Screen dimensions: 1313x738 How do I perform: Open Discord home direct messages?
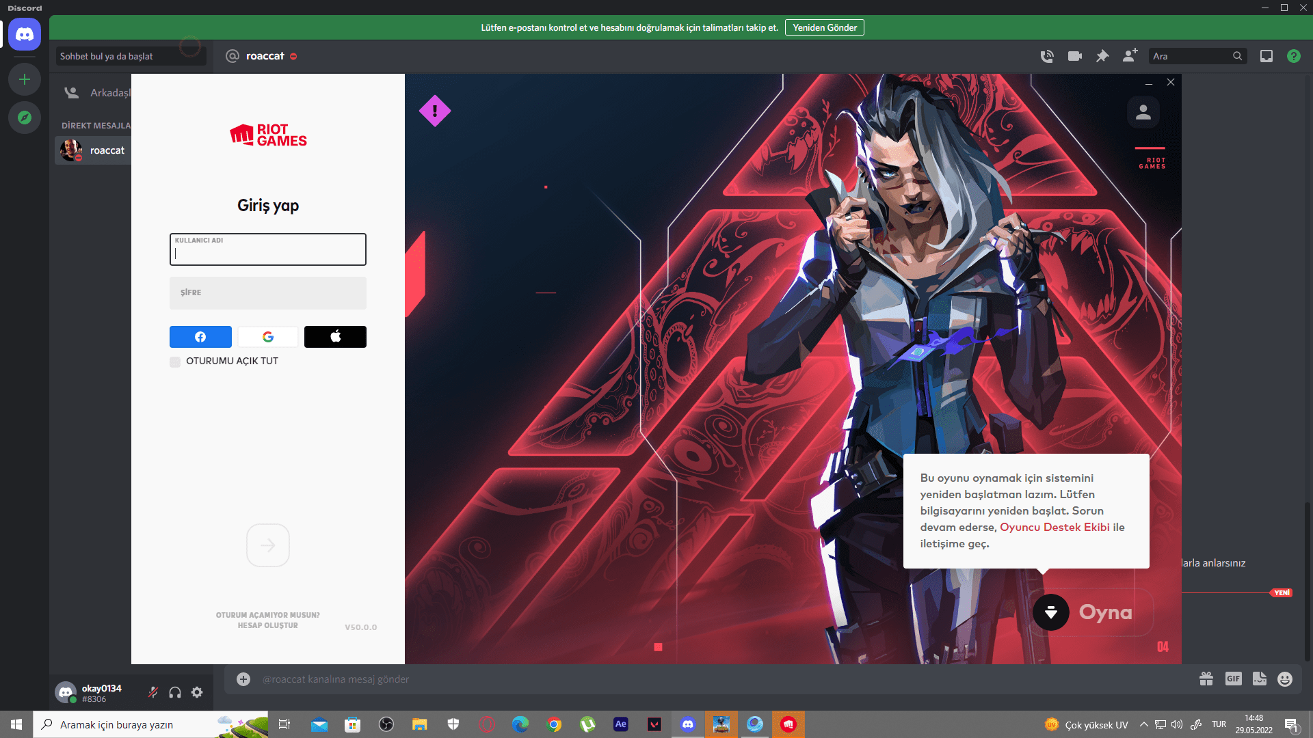click(25, 34)
